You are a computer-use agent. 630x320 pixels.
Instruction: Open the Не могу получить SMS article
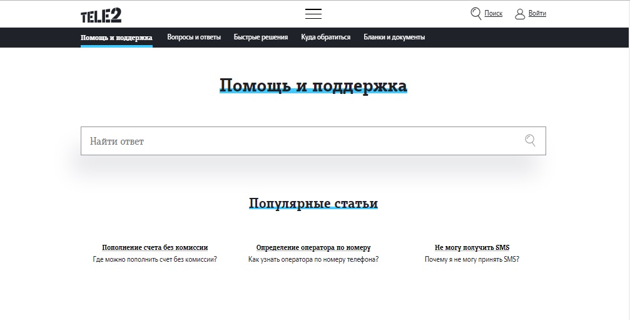[x=472, y=247]
